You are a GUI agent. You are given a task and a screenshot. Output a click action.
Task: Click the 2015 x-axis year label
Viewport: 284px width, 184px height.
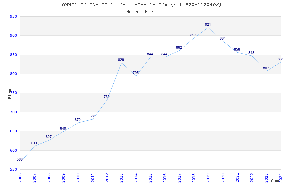point(150,178)
